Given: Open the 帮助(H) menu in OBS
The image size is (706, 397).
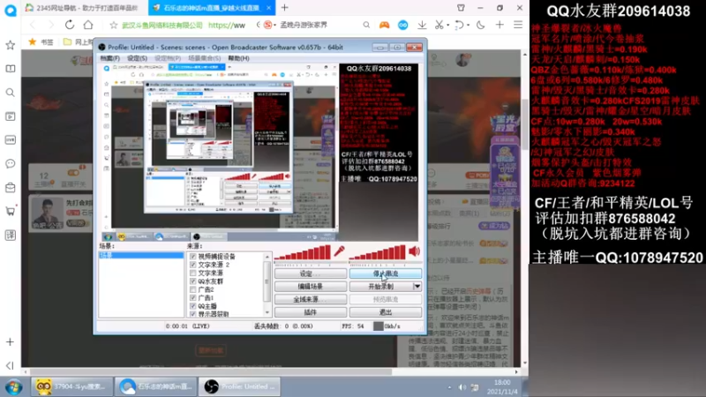Looking at the screenshot, I should point(238,58).
